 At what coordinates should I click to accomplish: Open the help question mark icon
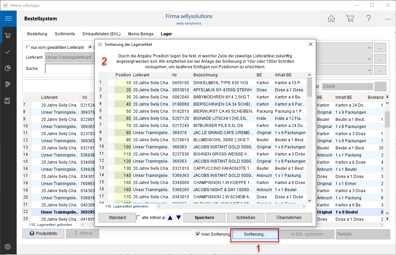(368, 19)
